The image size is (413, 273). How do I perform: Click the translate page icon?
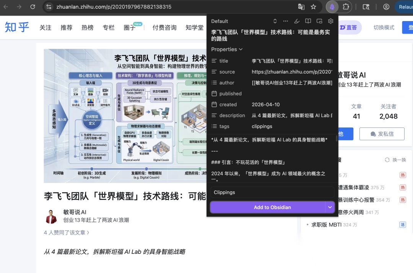[x=301, y=7]
